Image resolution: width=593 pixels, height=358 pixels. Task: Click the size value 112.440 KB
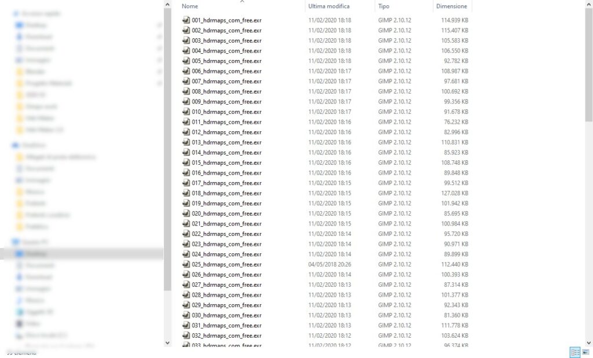[455, 265]
